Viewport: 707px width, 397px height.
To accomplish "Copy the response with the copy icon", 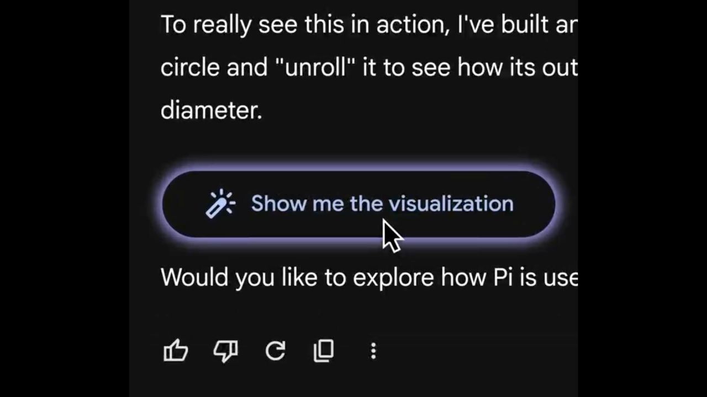I will (324, 351).
